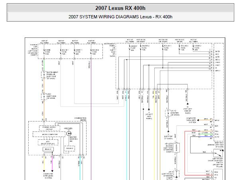
Task: Click the "HOT IN ACC OR ON" header
Action: point(179,41)
